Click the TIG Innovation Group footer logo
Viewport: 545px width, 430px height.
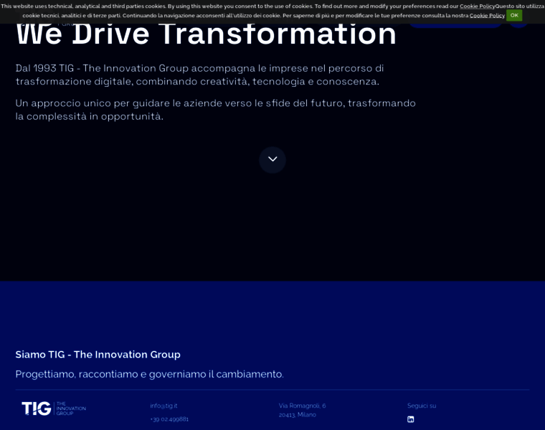click(x=54, y=408)
